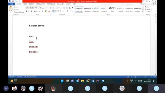Open the Paragraph dialog launcher
This screenshot has width=165, height=93.
[x=73, y=15]
